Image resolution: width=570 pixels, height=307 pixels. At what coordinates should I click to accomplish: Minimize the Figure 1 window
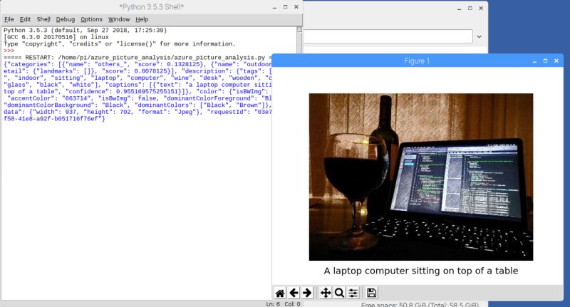(x=534, y=61)
